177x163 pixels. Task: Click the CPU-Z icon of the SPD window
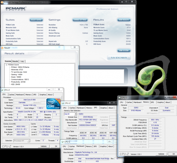(63, 103)
